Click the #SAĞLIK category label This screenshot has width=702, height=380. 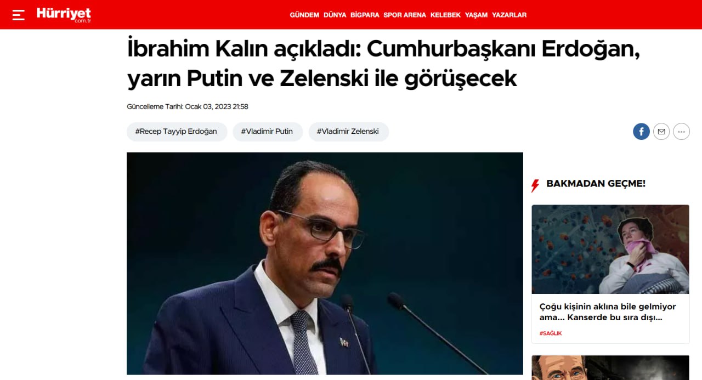pyautogui.click(x=551, y=333)
